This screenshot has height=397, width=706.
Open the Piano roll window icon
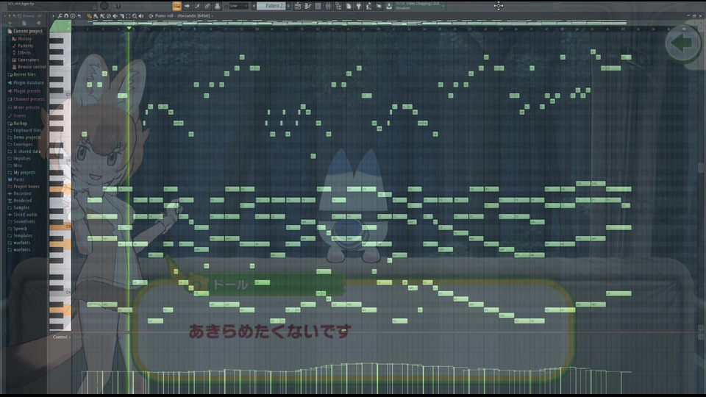pos(308,6)
